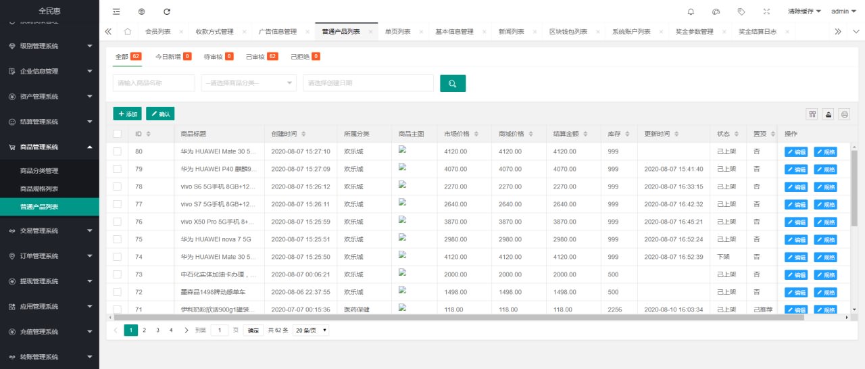Open the product category dropdown

(x=249, y=83)
